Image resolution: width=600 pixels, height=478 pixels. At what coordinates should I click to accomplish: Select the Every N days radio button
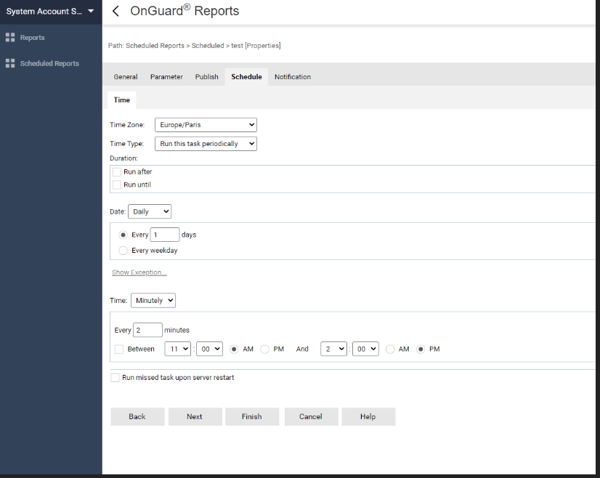tap(123, 235)
